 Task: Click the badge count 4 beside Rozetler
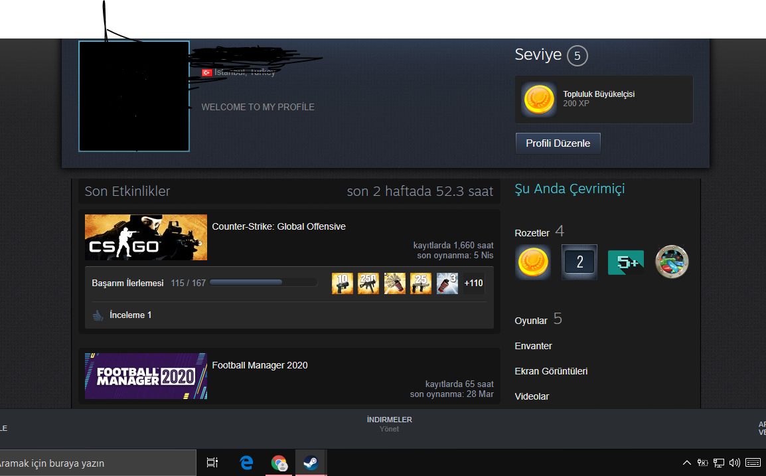tap(560, 230)
